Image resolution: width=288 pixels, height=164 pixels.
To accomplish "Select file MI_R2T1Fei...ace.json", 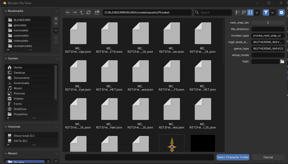I will pyautogui.click(x=140, y=76).
